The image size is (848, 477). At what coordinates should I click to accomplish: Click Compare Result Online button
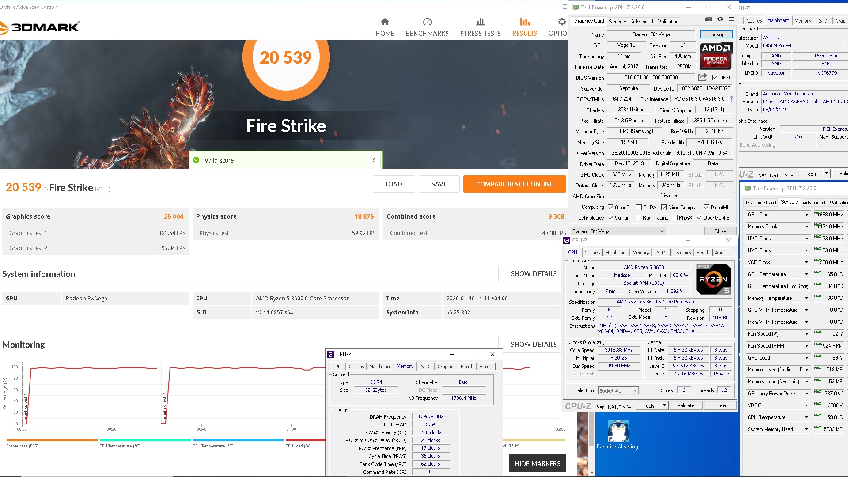[515, 184]
